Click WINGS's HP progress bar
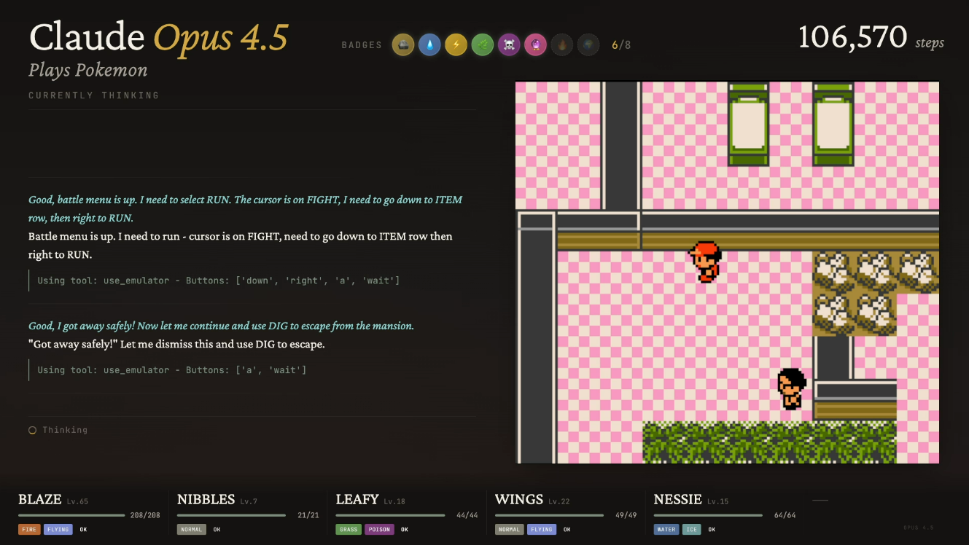969x545 pixels. [549, 515]
